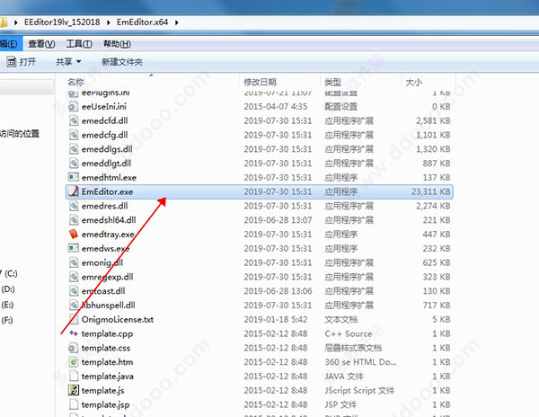
Task: Click the emedws.exe file icon
Action: [x=74, y=248]
